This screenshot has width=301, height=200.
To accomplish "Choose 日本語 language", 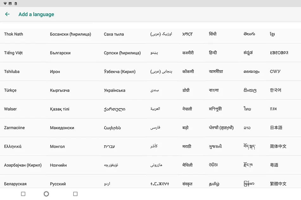I will coord(276,128).
